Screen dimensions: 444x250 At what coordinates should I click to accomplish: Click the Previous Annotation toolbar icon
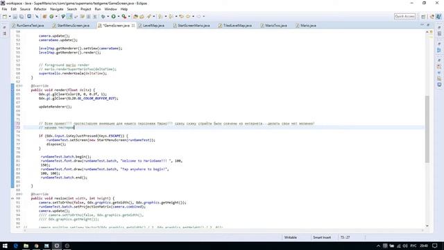[x=171, y=17]
